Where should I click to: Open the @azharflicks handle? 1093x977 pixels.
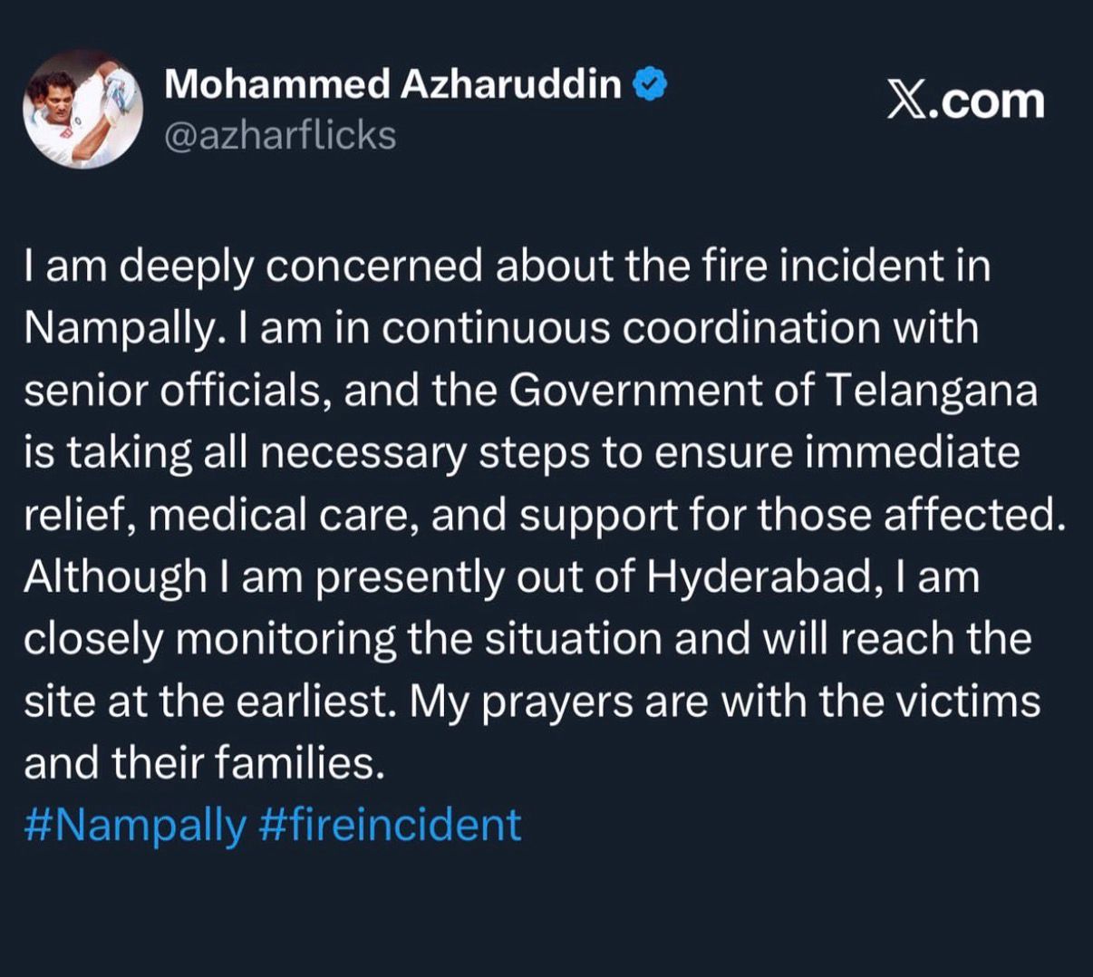click(x=279, y=136)
